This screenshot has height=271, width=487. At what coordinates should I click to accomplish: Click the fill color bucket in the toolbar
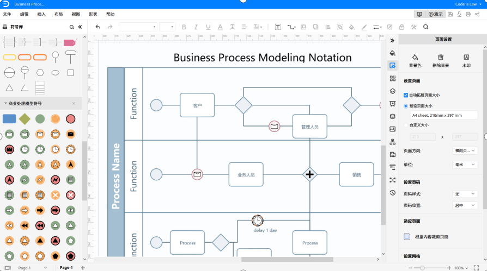(351, 27)
